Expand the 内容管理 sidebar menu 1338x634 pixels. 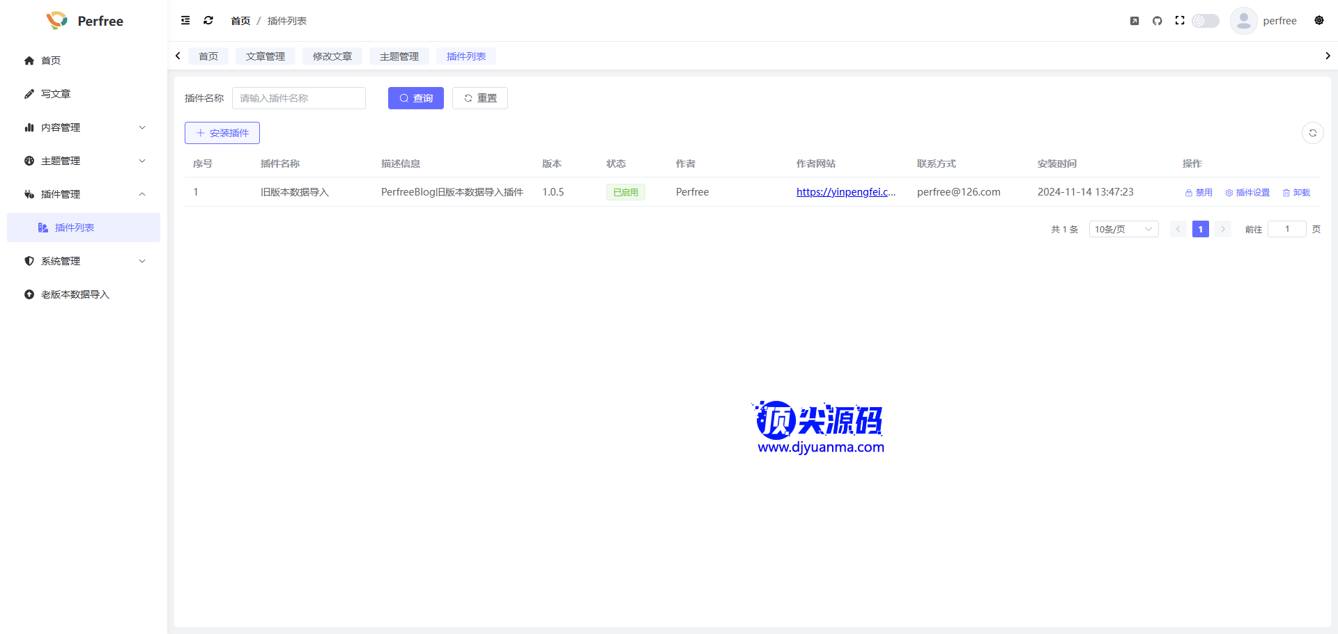84,127
